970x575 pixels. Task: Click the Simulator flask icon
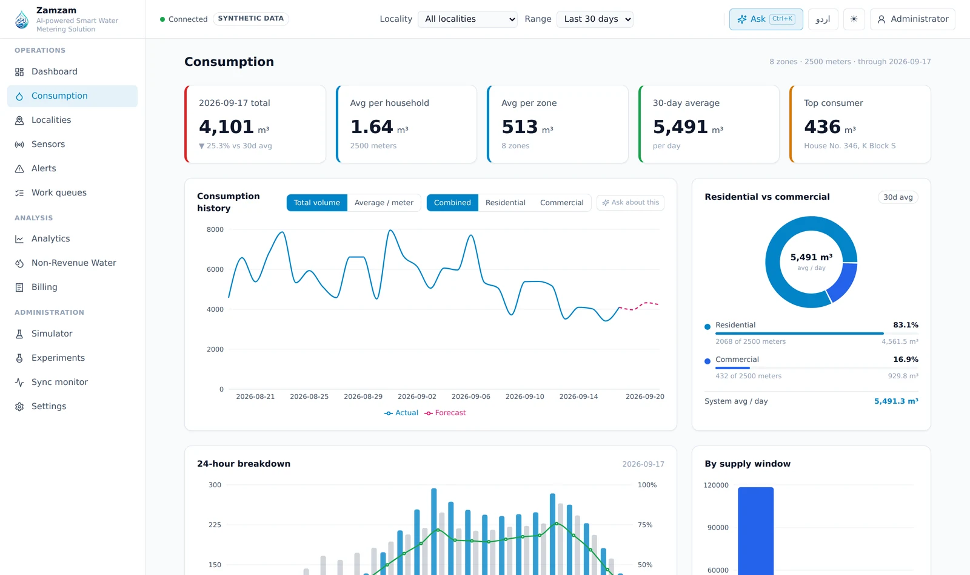pos(19,334)
